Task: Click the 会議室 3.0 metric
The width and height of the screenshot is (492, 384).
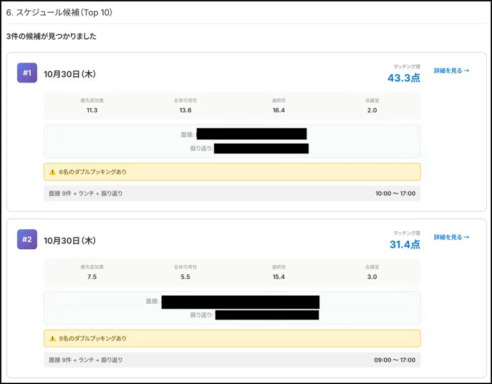Action: tap(372, 272)
